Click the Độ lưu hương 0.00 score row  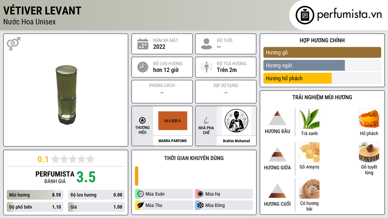pyautogui.click(x=96, y=195)
